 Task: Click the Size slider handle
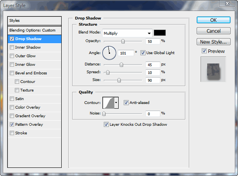[x=119, y=80]
